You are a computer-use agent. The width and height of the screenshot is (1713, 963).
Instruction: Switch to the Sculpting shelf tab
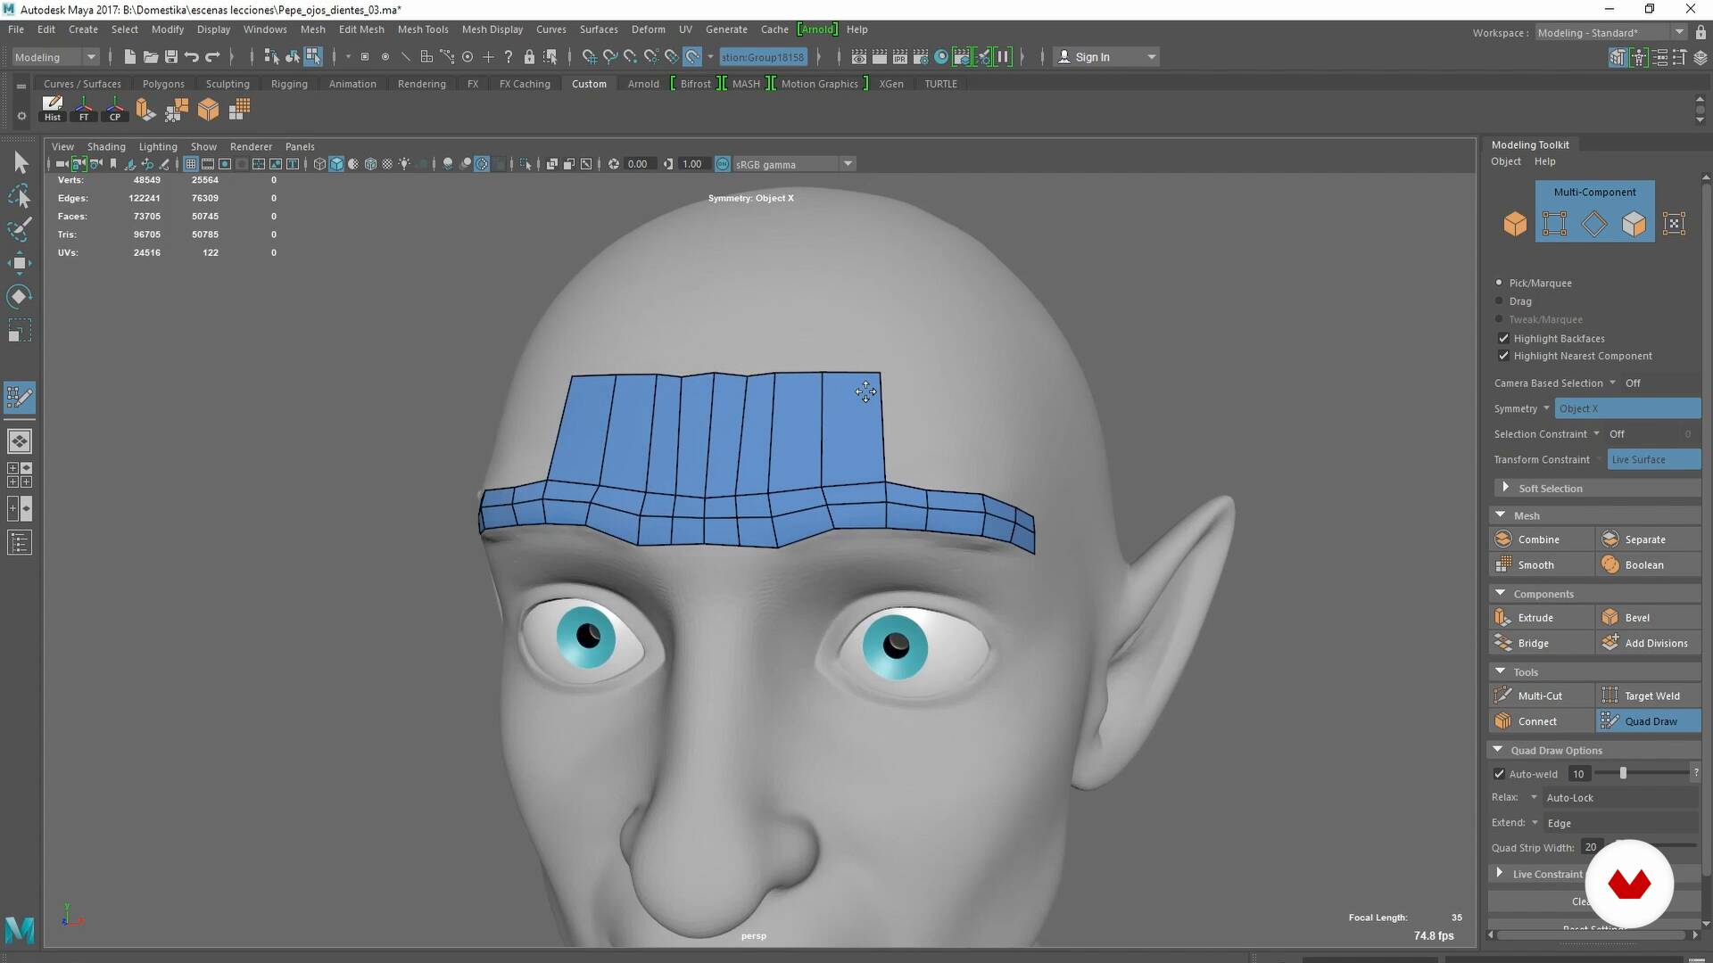pos(228,84)
